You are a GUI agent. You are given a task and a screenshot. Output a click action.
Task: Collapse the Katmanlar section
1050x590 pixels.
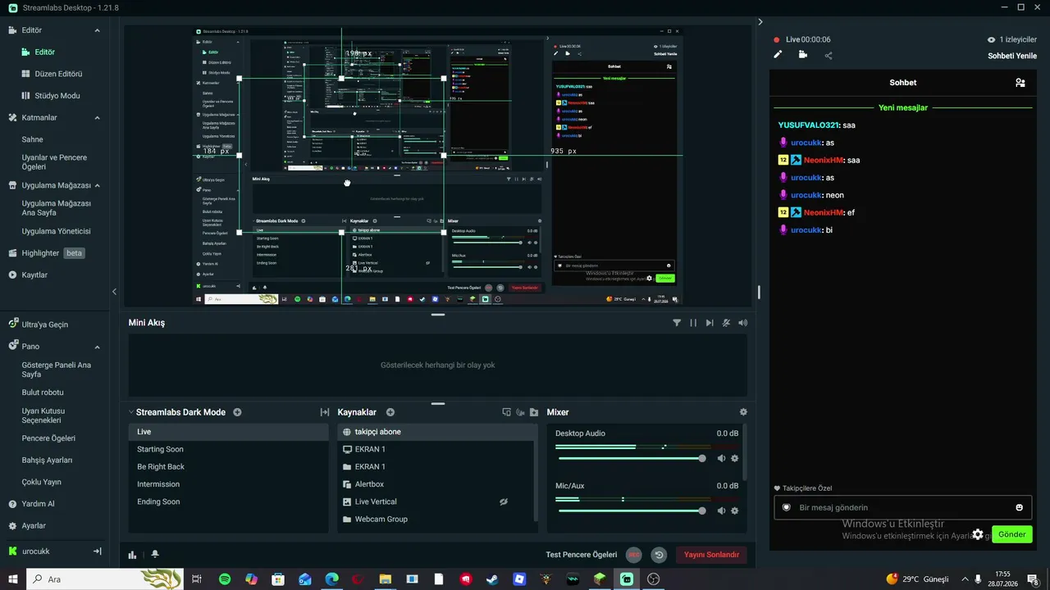coord(97,118)
